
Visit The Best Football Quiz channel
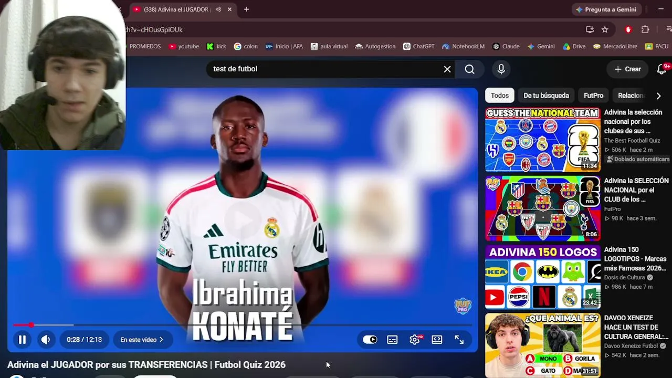tap(632, 140)
